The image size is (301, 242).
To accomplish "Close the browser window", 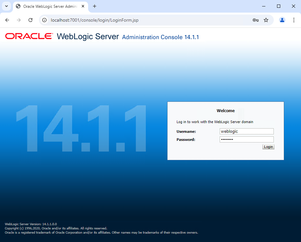I will pyautogui.click(x=293, y=6).
